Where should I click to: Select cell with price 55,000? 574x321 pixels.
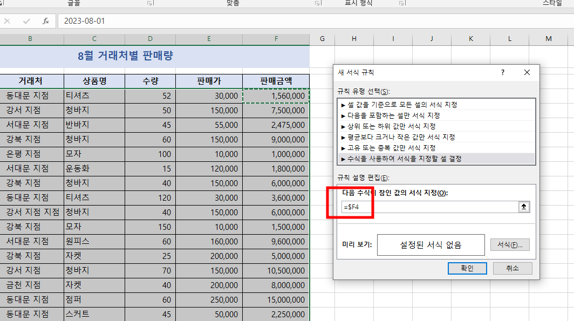[209, 125]
